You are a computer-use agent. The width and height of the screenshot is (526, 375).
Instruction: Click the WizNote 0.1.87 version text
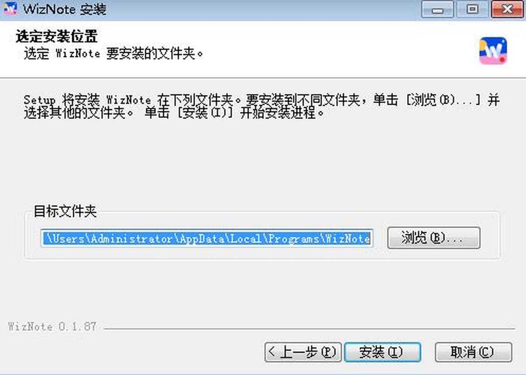52,327
